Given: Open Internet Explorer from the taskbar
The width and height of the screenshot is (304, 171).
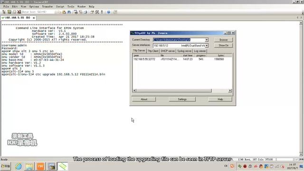Looking at the screenshot, I should coord(19,166).
